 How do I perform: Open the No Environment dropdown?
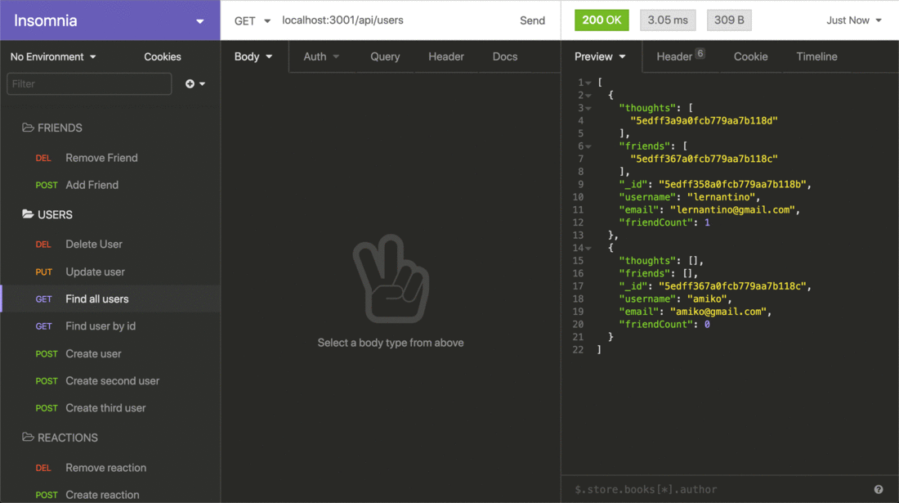tap(53, 56)
